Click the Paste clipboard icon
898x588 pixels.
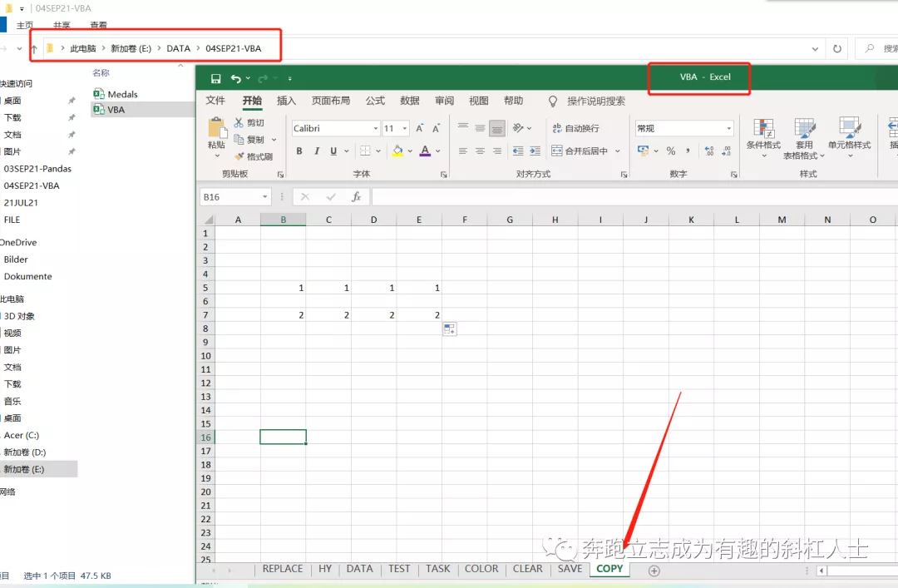[x=216, y=127]
